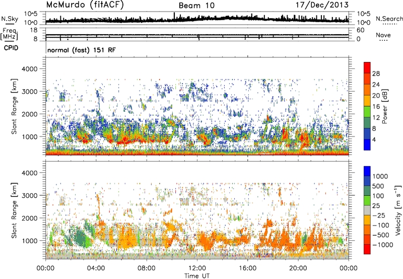Click the 'N.Sky' legend label

coord(10,19)
